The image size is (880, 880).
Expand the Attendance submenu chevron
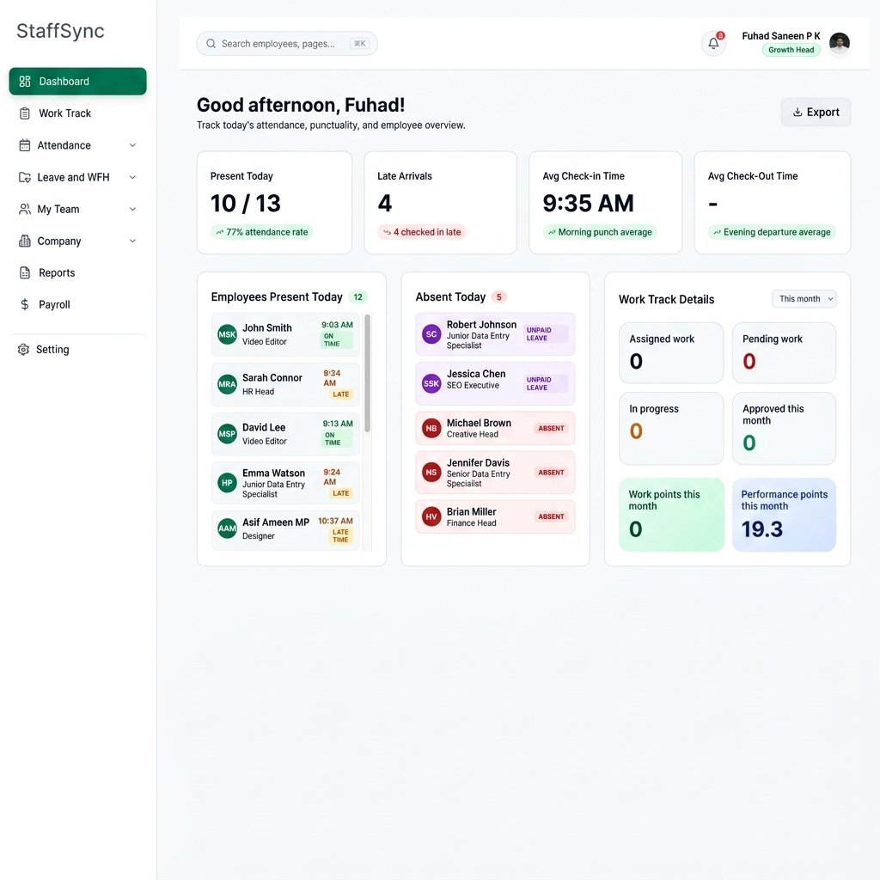tap(132, 145)
